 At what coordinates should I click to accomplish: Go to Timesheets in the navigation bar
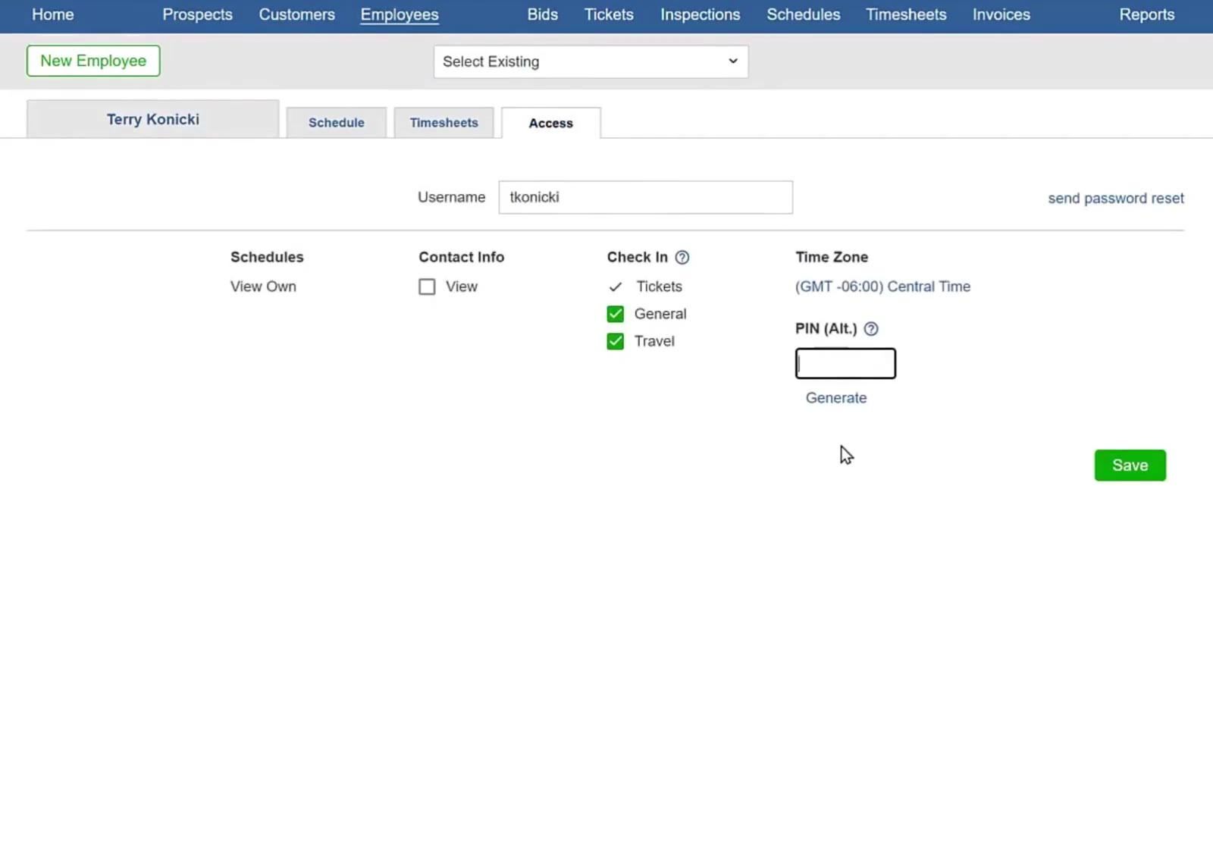click(x=906, y=14)
